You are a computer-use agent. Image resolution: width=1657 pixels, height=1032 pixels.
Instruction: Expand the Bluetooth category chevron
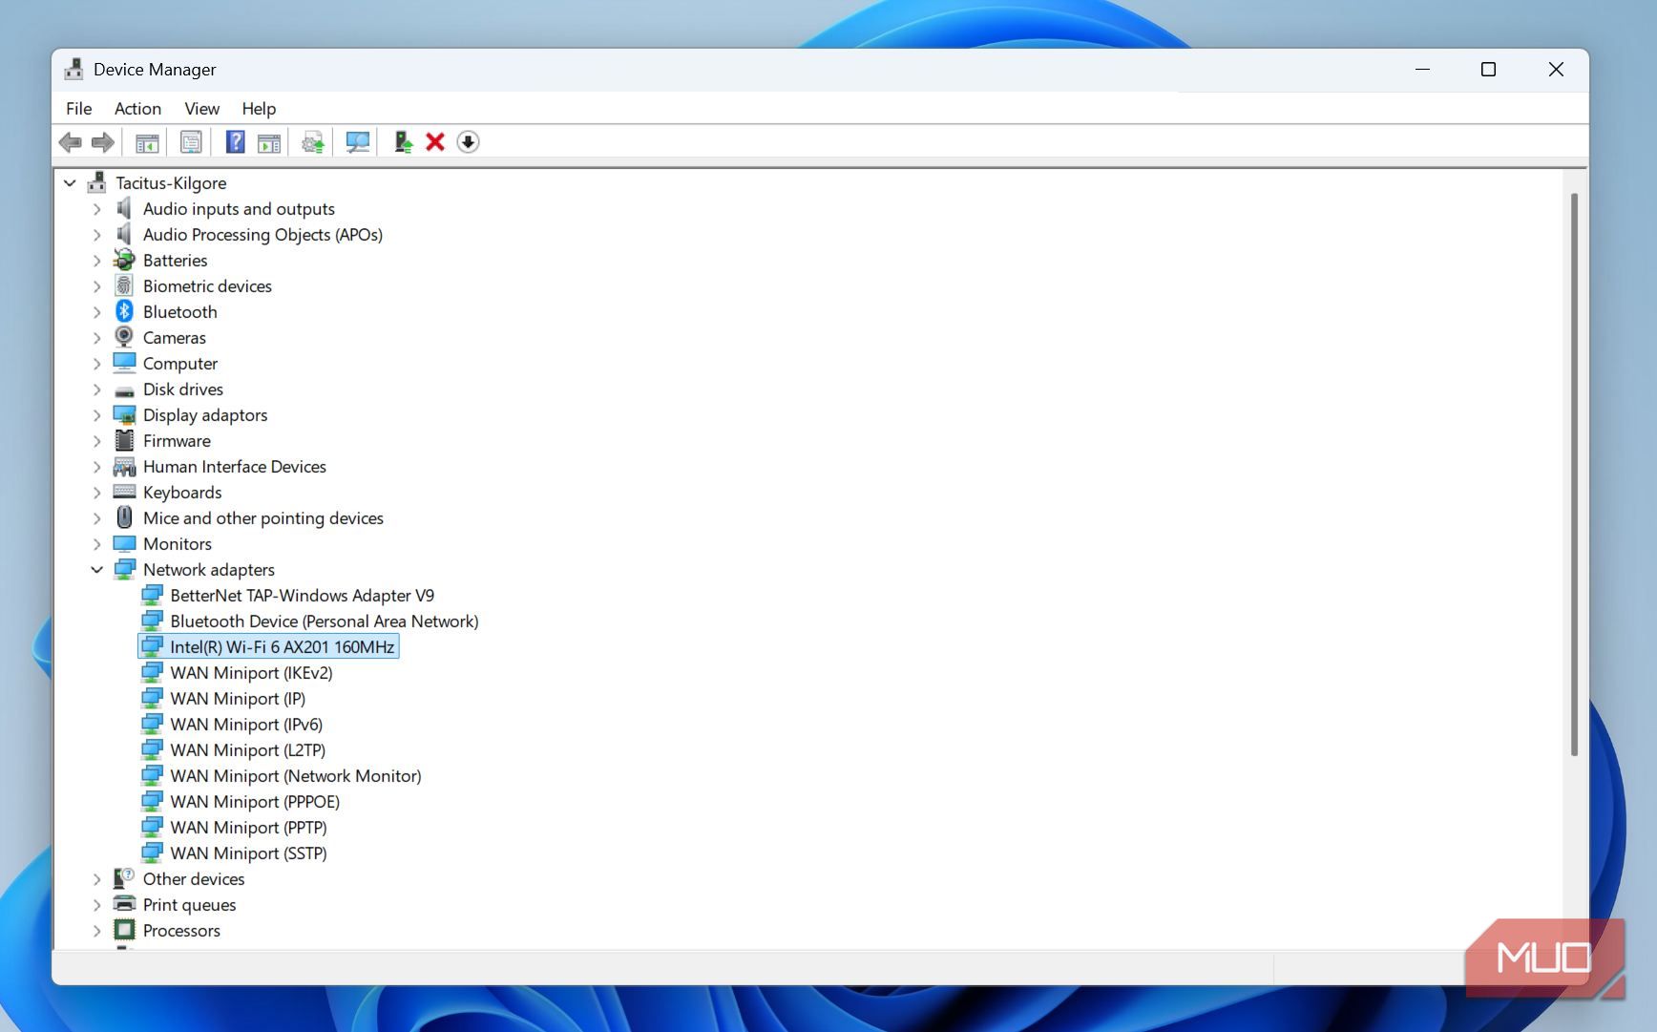tap(96, 311)
